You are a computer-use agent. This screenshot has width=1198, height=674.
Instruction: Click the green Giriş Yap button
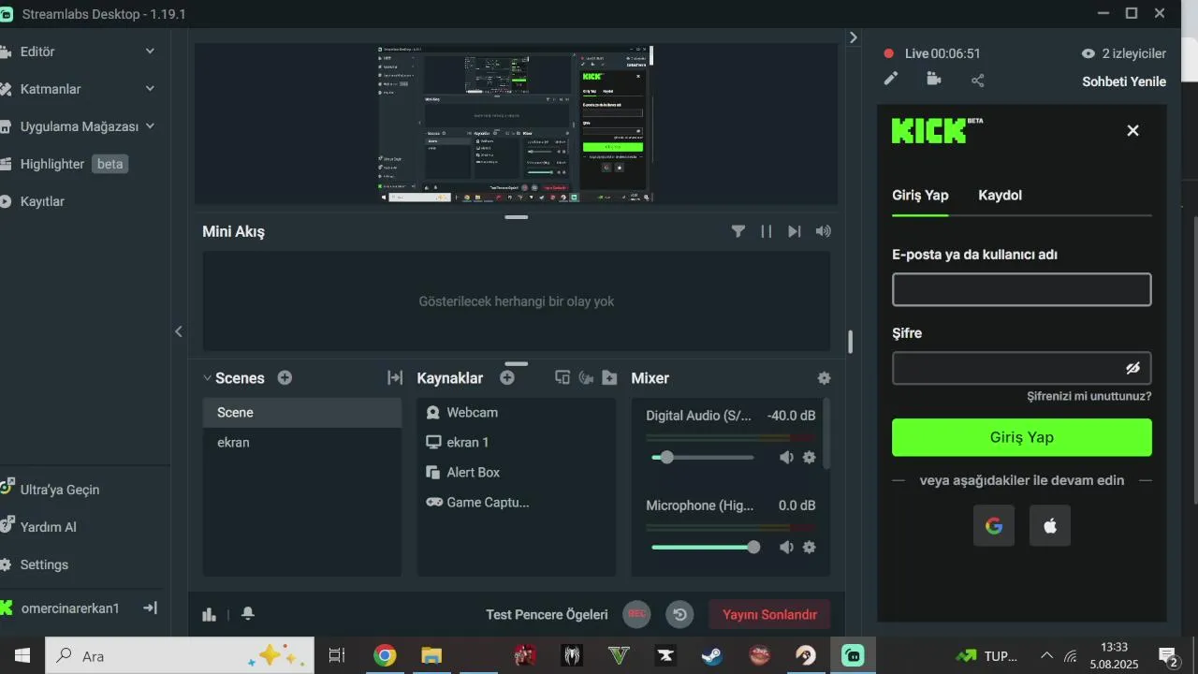click(x=1021, y=437)
